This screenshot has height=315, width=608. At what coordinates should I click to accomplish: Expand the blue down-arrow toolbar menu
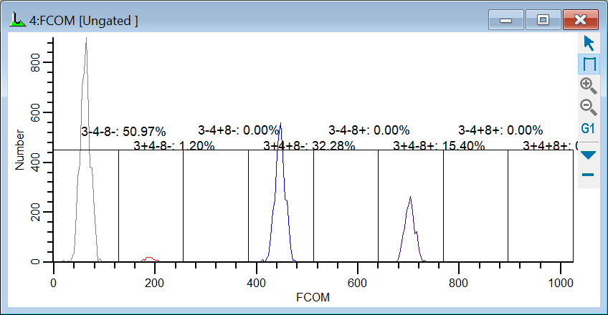point(589,155)
